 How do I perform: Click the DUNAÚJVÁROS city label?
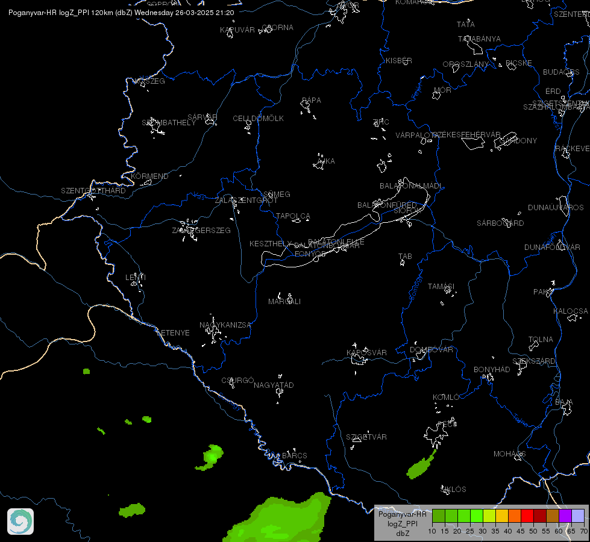(556, 208)
